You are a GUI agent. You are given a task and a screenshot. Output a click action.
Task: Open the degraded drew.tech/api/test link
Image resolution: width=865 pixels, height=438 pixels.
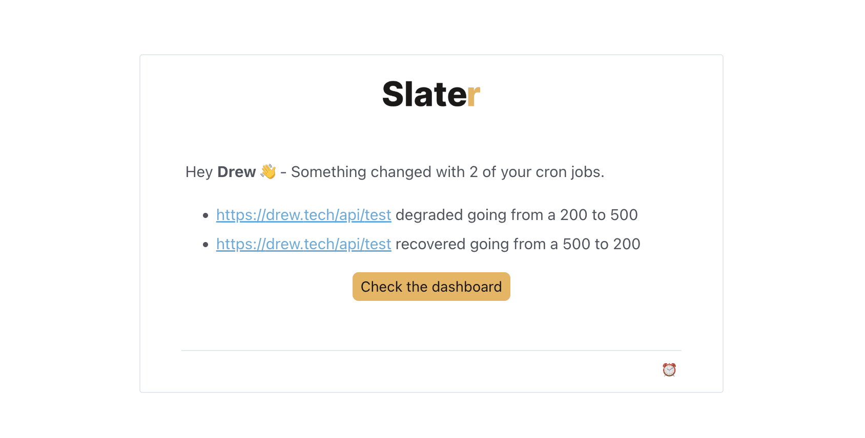(x=304, y=215)
